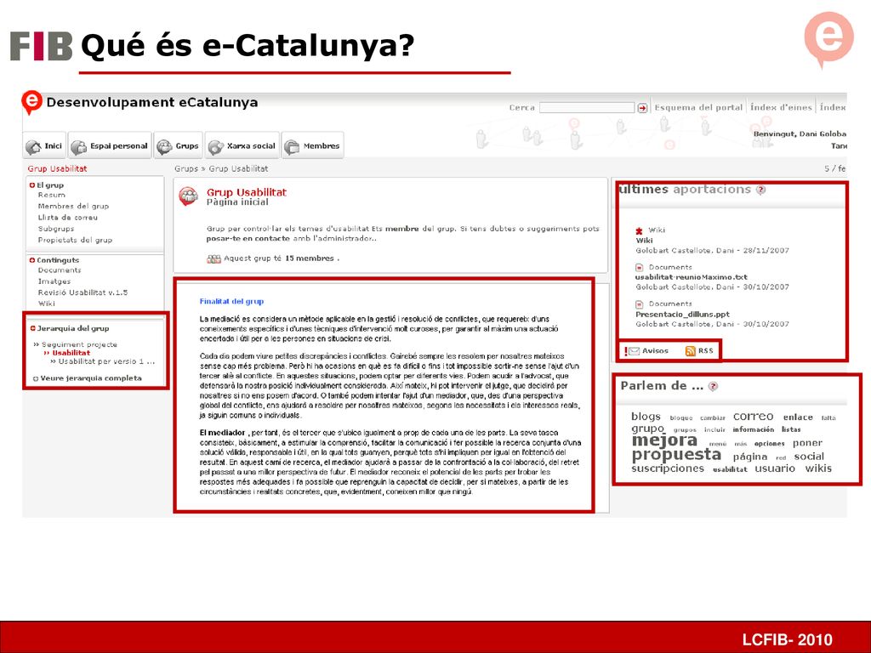Viewport: 871px width, 653px height.
Task: Click the wikis tag
Action: pos(818,468)
